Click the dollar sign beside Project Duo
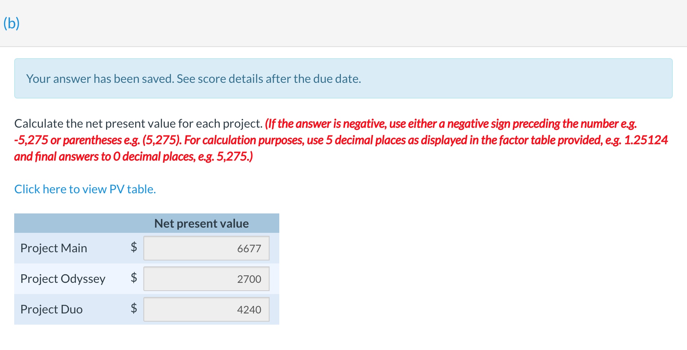Viewport: 687px width, 350px height. click(x=133, y=309)
